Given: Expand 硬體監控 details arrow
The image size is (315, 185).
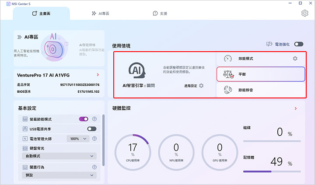Looking at the screenshot, I should pyautogui.click(x=295, y=108).
